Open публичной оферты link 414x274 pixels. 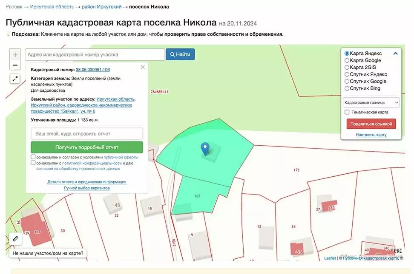pos(121,157)
